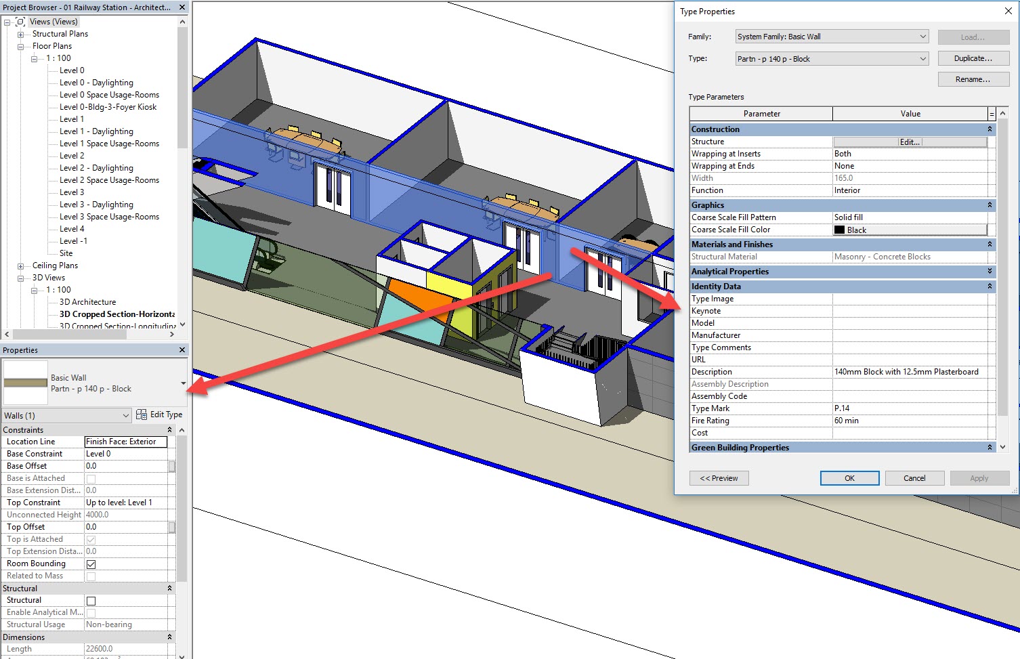Collapse the Identity Data section

990,286
